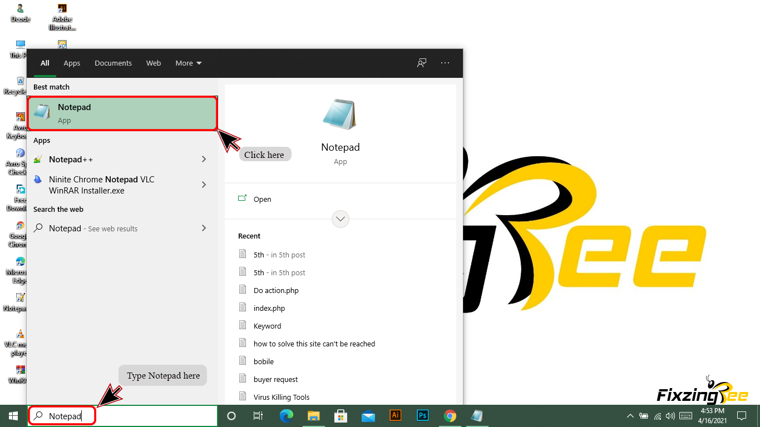Launch Adobe Illustrator from the taskbar
The height and width of the screenshot is (427, 760).
click(396, 415)
